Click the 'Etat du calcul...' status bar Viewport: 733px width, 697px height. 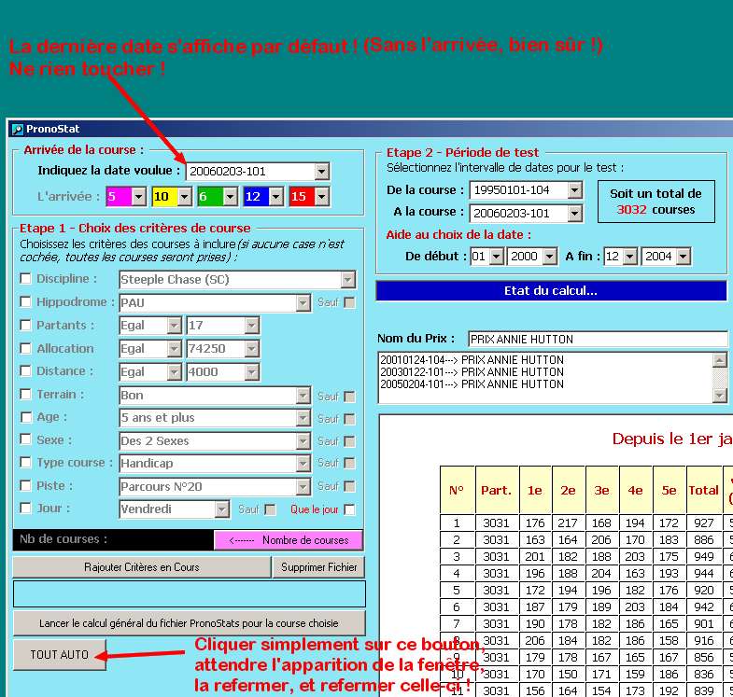point(551,290)
